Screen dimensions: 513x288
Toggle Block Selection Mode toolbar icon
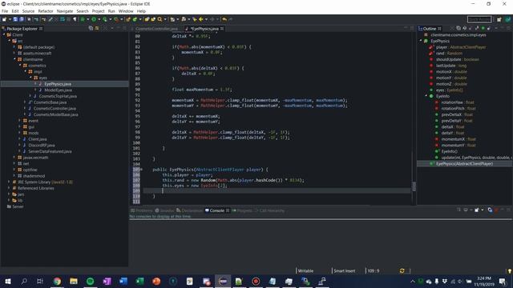point(68,19)
